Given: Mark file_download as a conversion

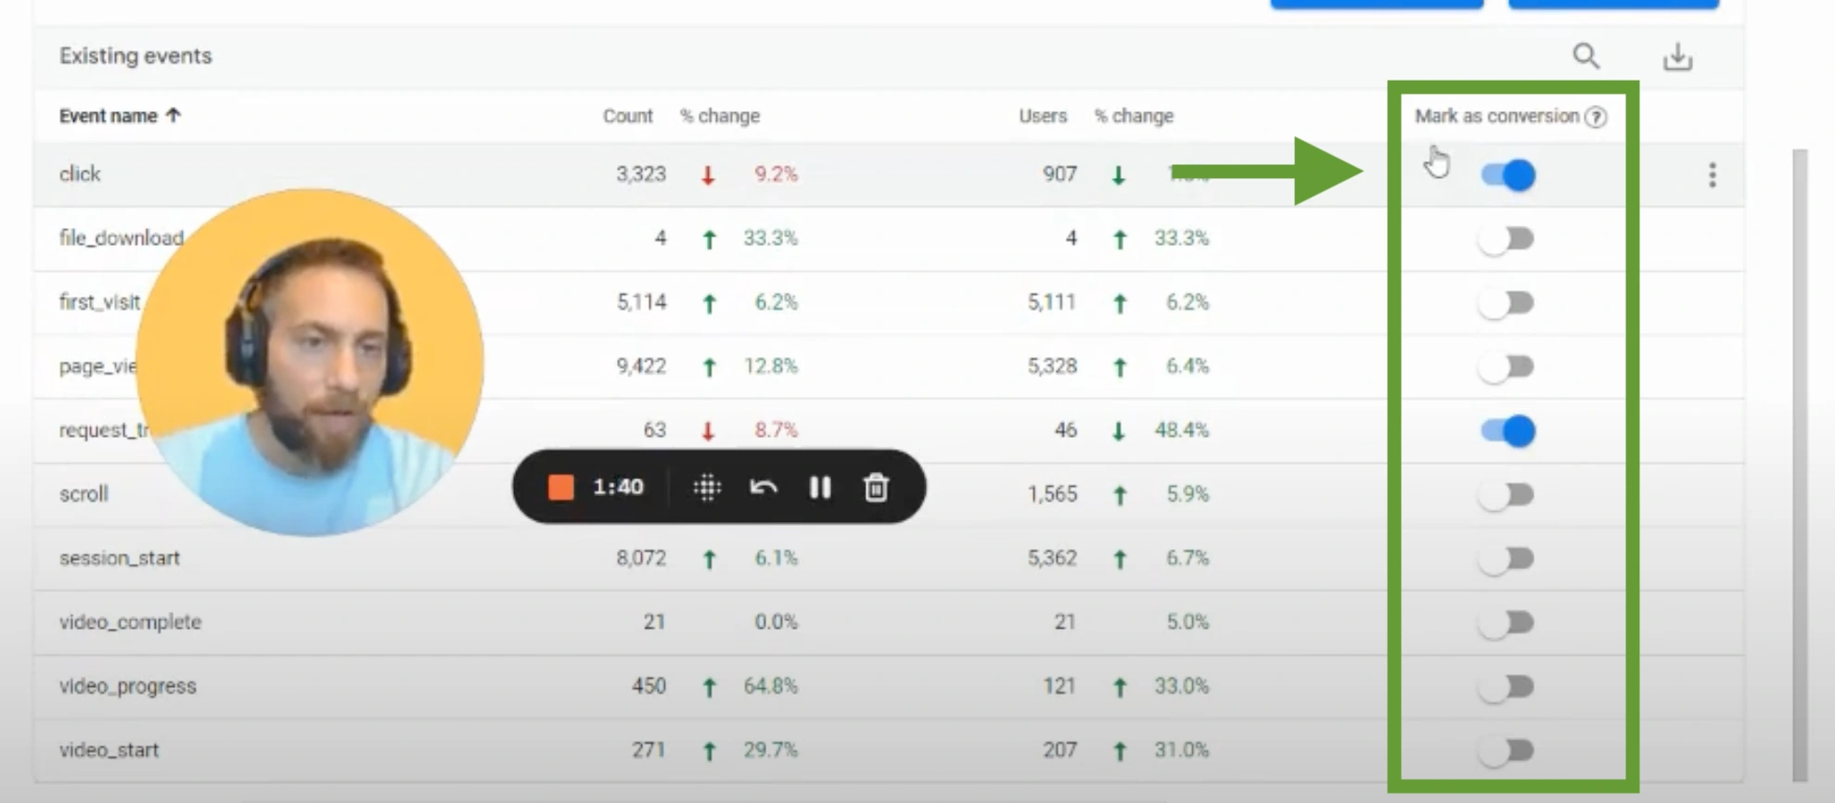Looking at the screenshot, I should (x=1506, y=239).
